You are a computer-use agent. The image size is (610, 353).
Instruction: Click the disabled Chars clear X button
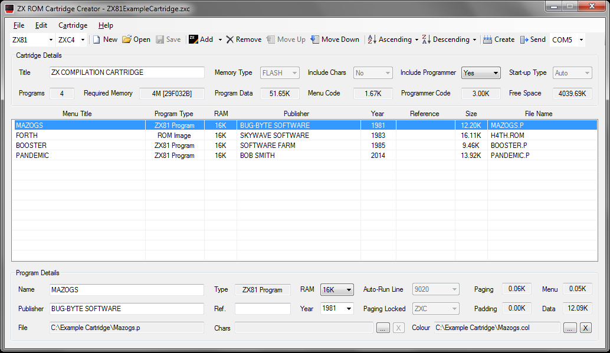click(x=398, y=328)
